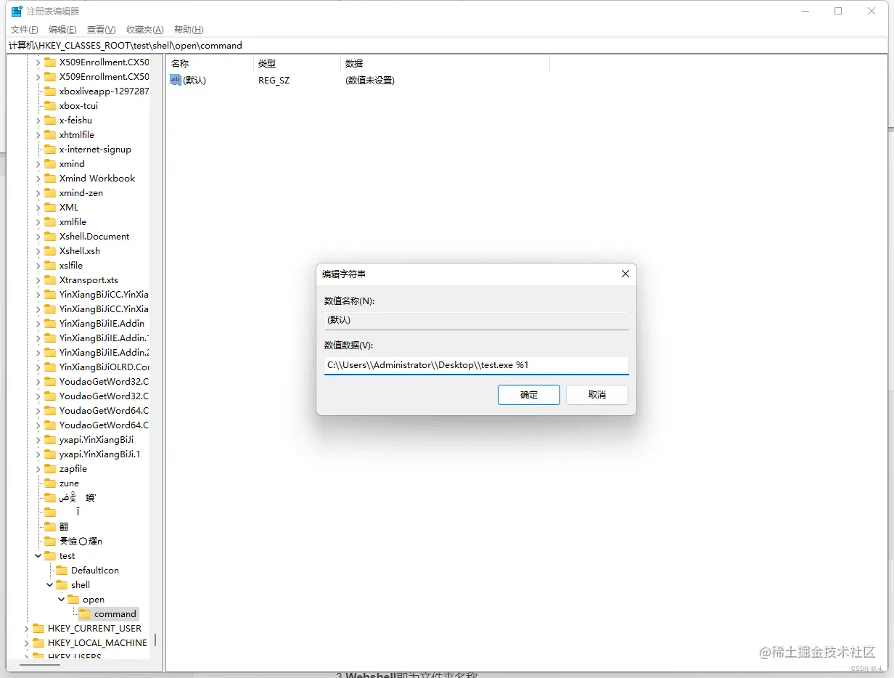Open the 帮助(H) menu
This screenshot has width=894, height=678.
click(x=189, y=30)
